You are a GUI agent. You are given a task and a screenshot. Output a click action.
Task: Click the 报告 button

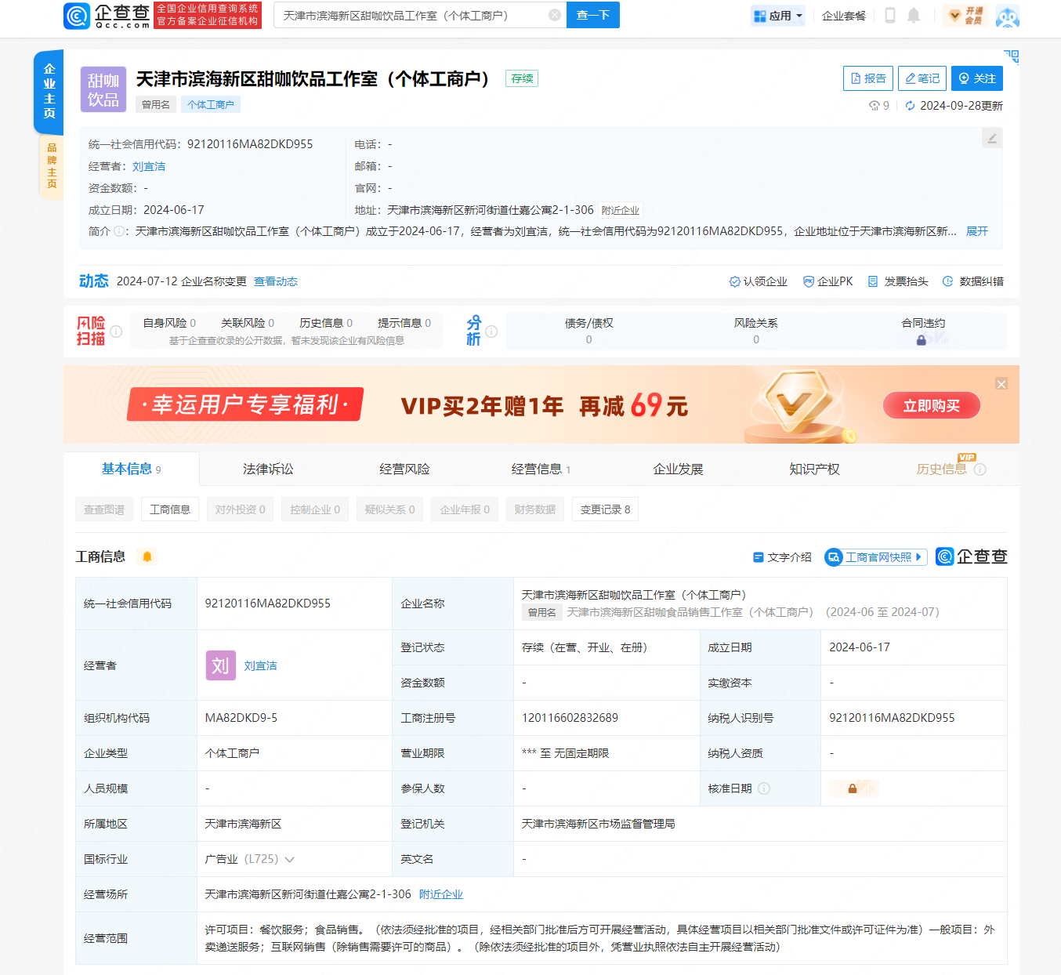[868, 78]
